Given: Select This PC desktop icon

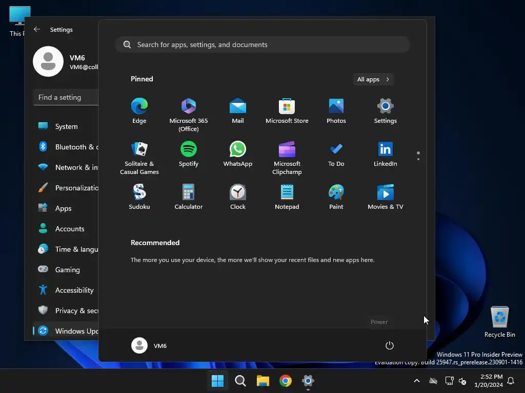Looking at the screenshot, I should coord(17,21).
